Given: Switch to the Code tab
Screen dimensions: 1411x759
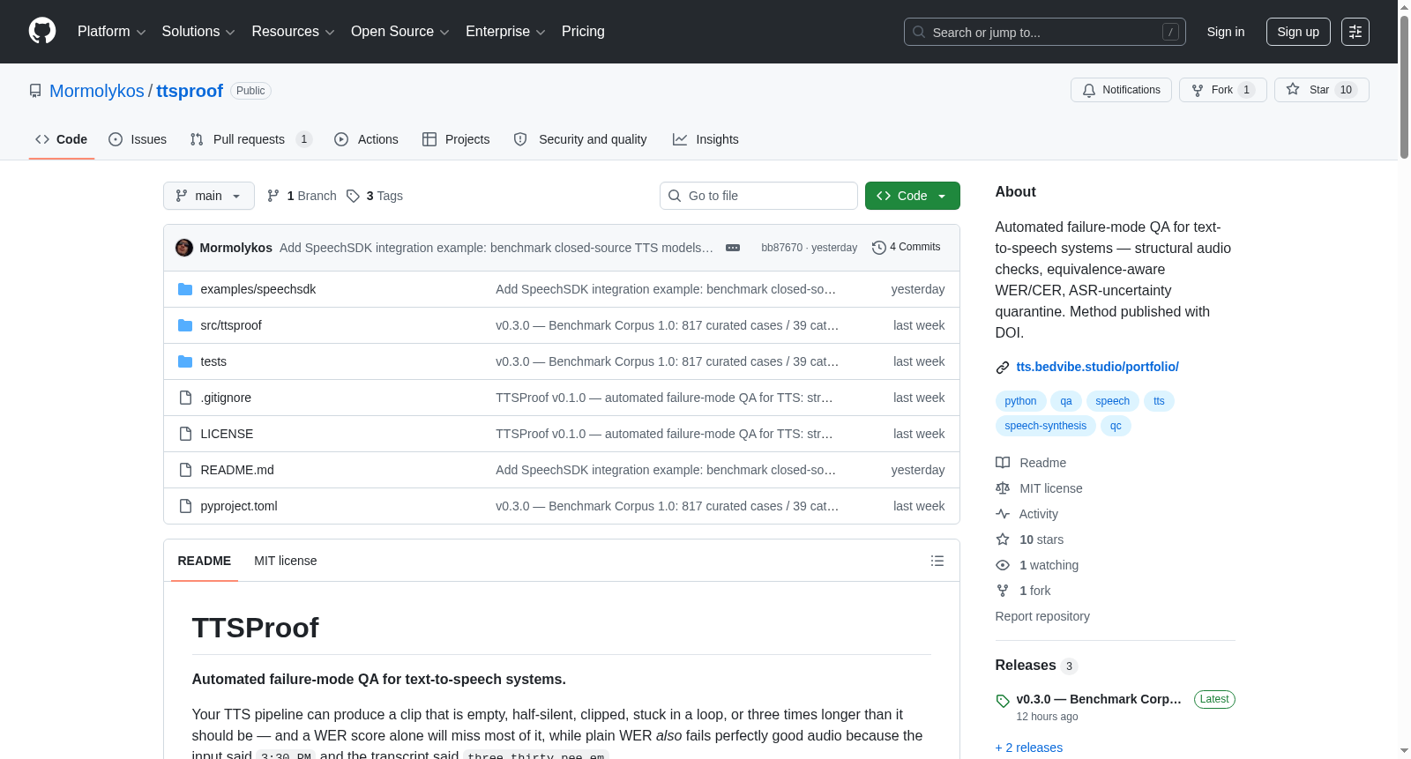Looking at the screenshot, I should click(x=62, y=139).
